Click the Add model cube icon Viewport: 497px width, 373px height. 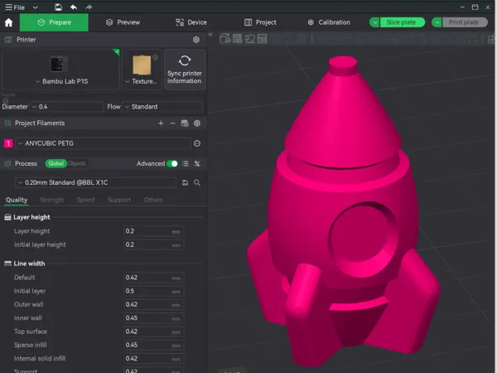tap(225, 39)
